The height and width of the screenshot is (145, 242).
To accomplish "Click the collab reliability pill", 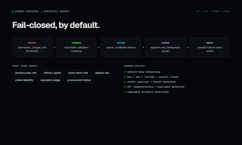I will (x=24, y=80).
